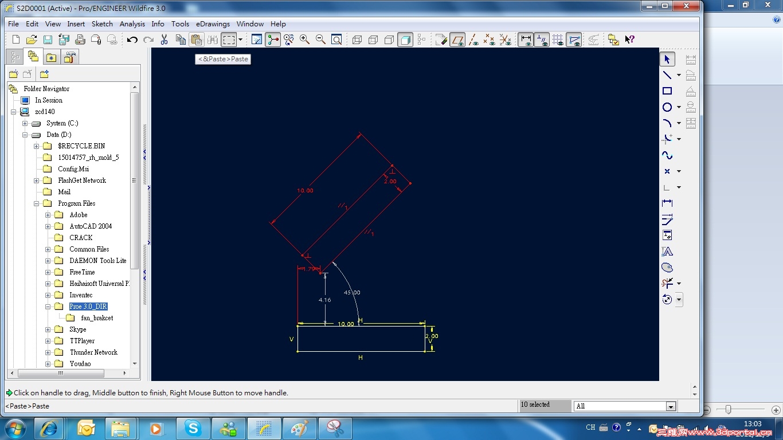Toggle sketch vertices display
783x440 pixels.
click(x=574, y=40)
